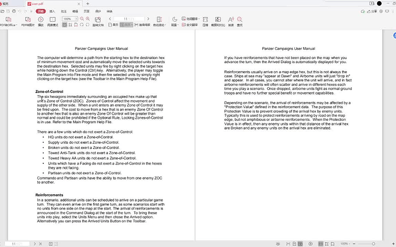Select actual size view in ribbon
Image resolution: width=396 pixels, height=247 pixels.
click(x=65, y=25)
